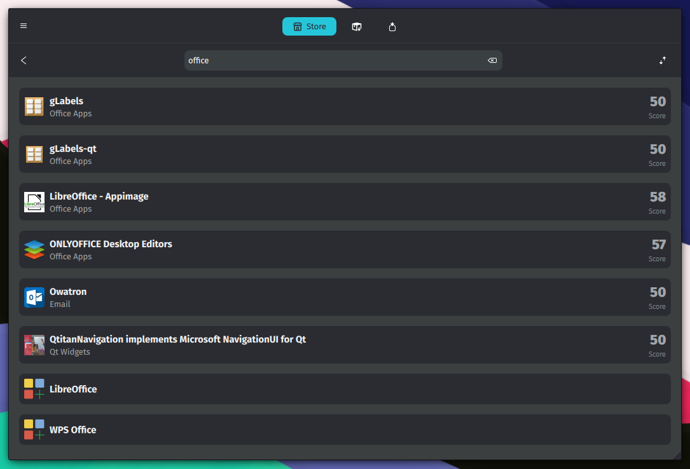
Task: Click the WPS Office category icon
Action: (x=34, y=430)
